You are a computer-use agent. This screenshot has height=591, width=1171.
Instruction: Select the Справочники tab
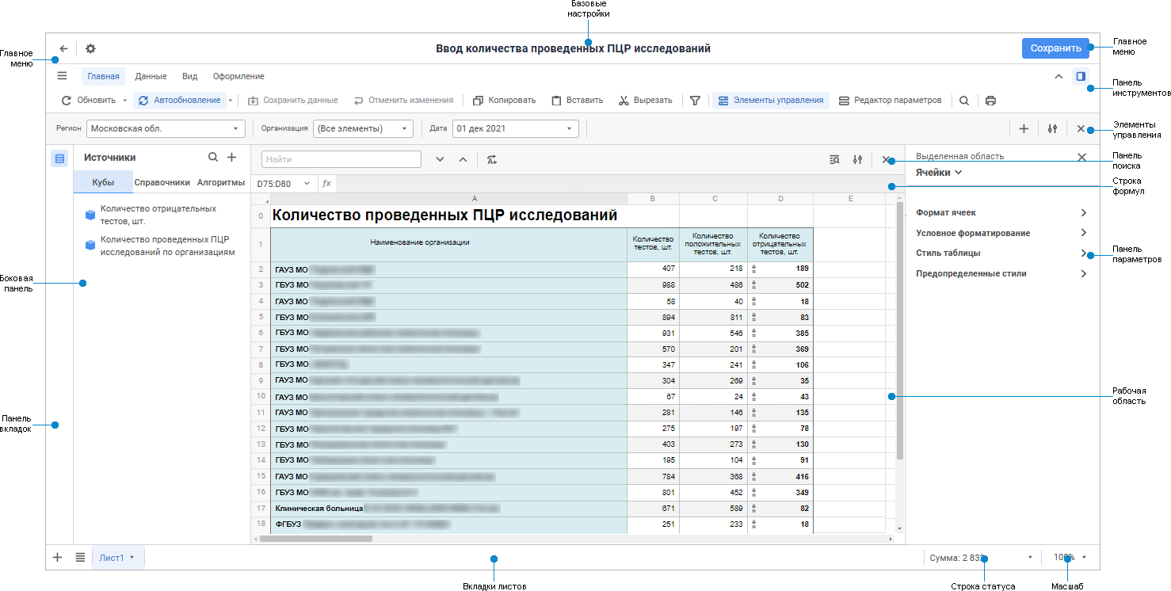point(162,182)
